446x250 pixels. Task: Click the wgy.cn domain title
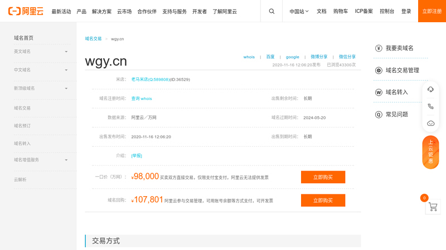tap(106, 62)
